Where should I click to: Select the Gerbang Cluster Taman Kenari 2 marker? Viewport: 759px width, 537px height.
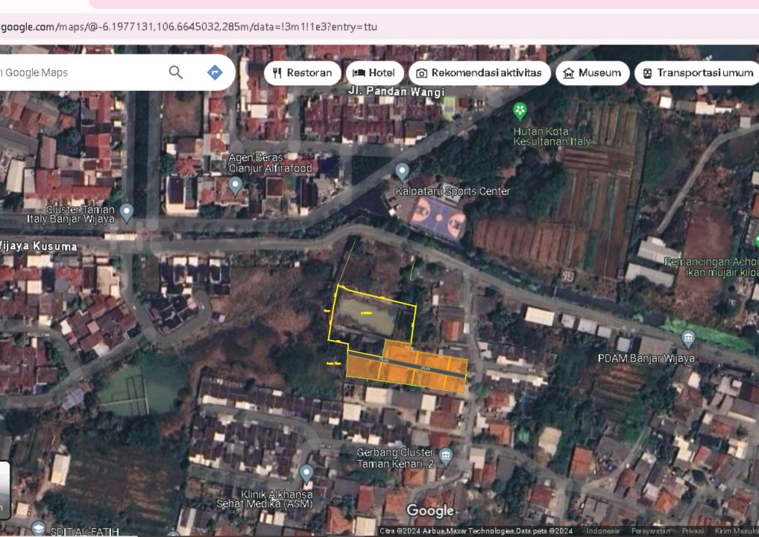446,455
